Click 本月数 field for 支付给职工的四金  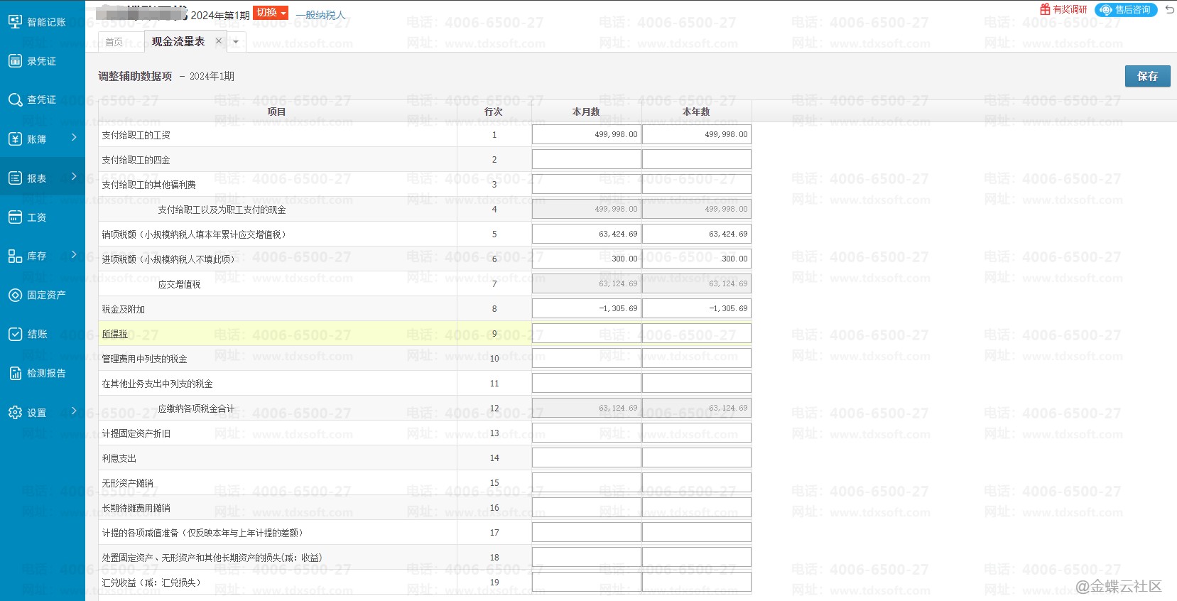pos(586,159)
